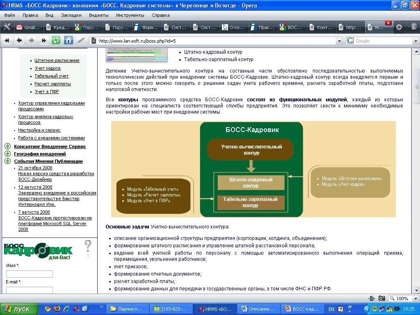The width and height of the screenshot is (420, 315).
Task: Click the page icon in address field
Action: [x=94, y=41]
